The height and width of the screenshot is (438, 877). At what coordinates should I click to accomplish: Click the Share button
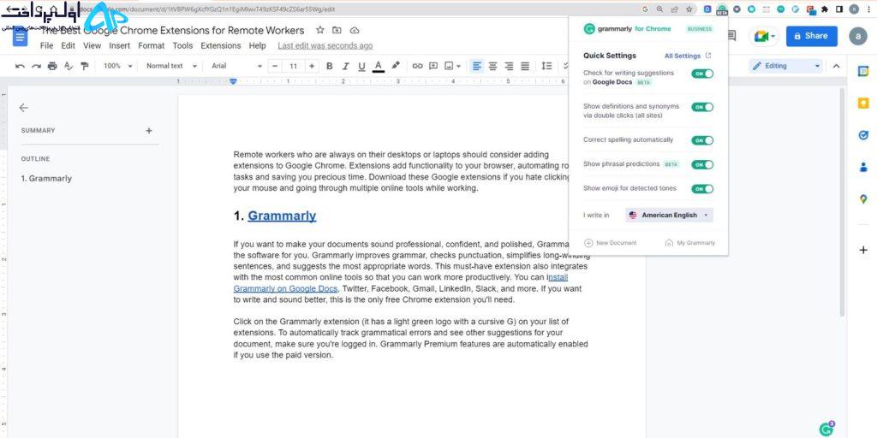(x=812, y=36)
